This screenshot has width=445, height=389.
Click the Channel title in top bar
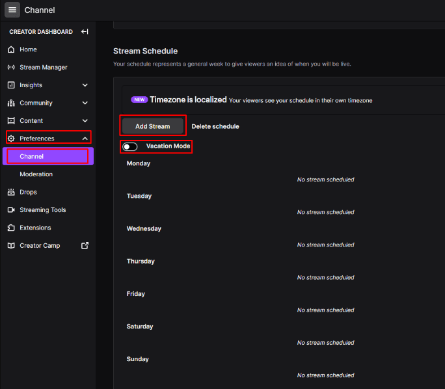[x=40, y=10]
